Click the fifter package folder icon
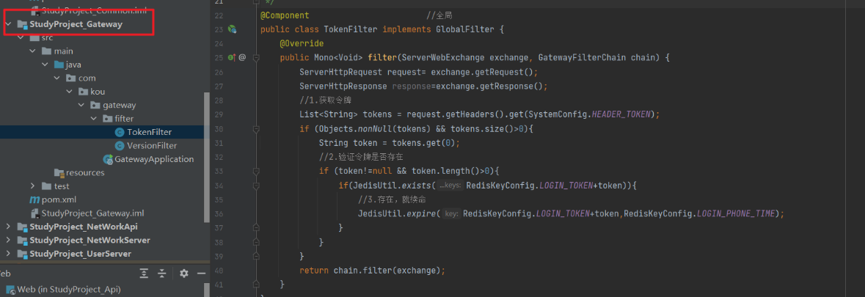The height and width of the screenshot is (297, 865). click(x=108, y=119)
